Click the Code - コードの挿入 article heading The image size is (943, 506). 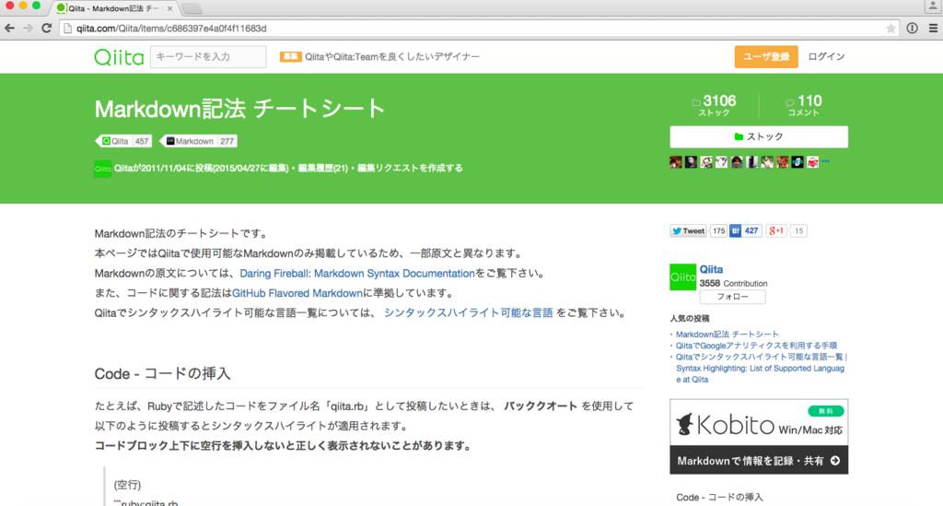[162, 373]
